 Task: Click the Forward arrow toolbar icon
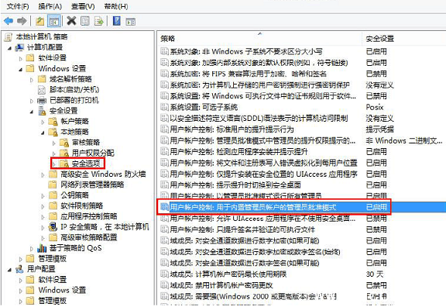click(22, 21)
